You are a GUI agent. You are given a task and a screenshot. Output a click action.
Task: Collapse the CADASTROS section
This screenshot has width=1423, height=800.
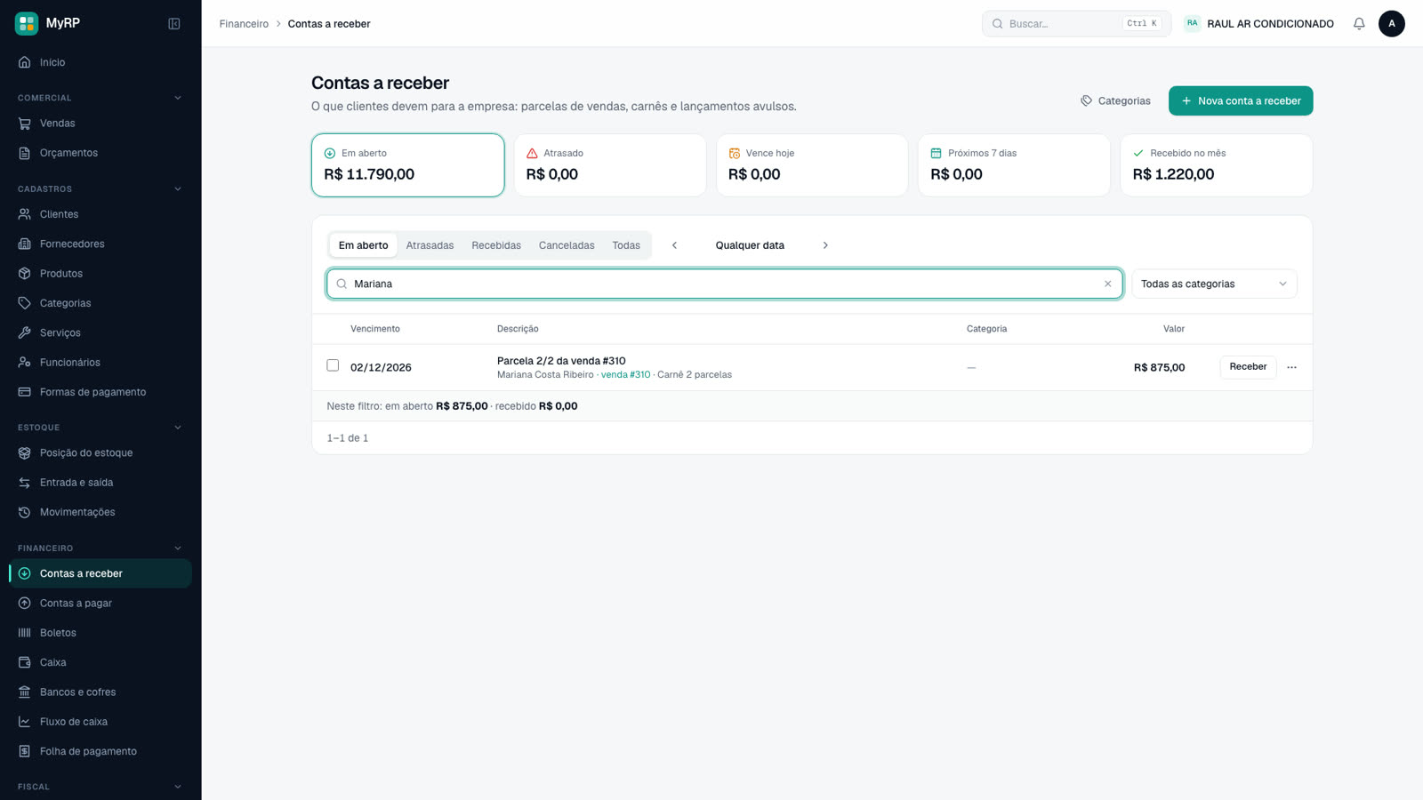(x=177, y=189)
